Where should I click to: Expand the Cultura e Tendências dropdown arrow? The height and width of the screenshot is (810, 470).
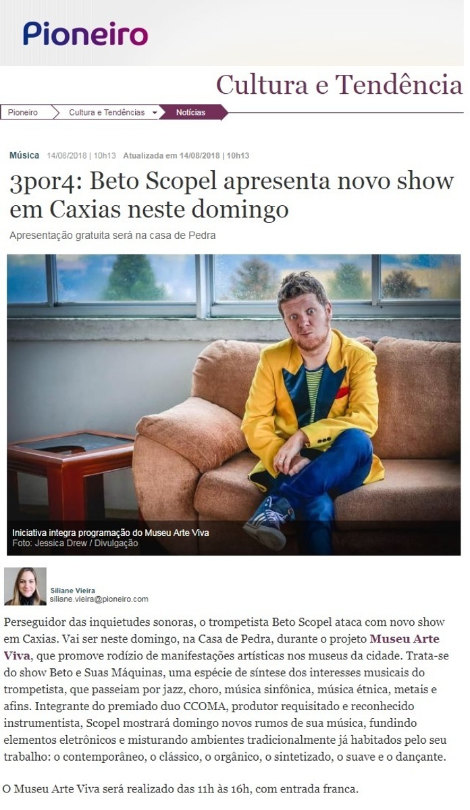(x=154, y=113)
